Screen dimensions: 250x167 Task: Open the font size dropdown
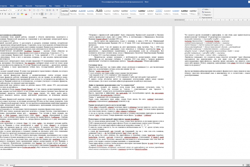pos(16,10)
